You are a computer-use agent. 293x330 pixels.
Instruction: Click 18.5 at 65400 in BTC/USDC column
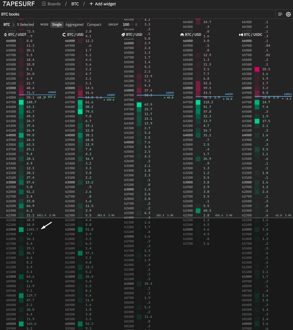(266, 69)
